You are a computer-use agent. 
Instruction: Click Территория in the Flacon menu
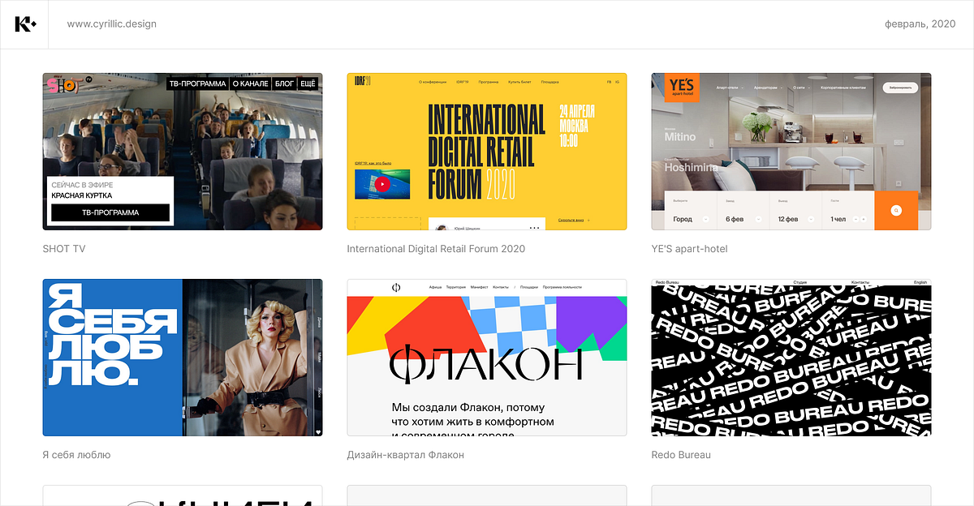(x=456, y=287)
